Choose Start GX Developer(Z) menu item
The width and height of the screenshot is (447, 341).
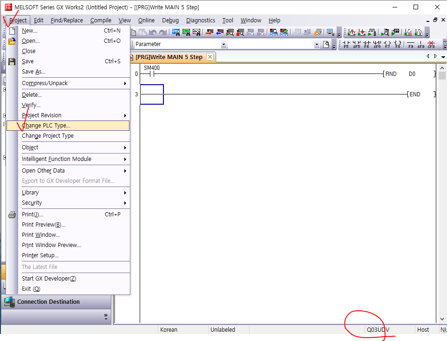point(68,279)
